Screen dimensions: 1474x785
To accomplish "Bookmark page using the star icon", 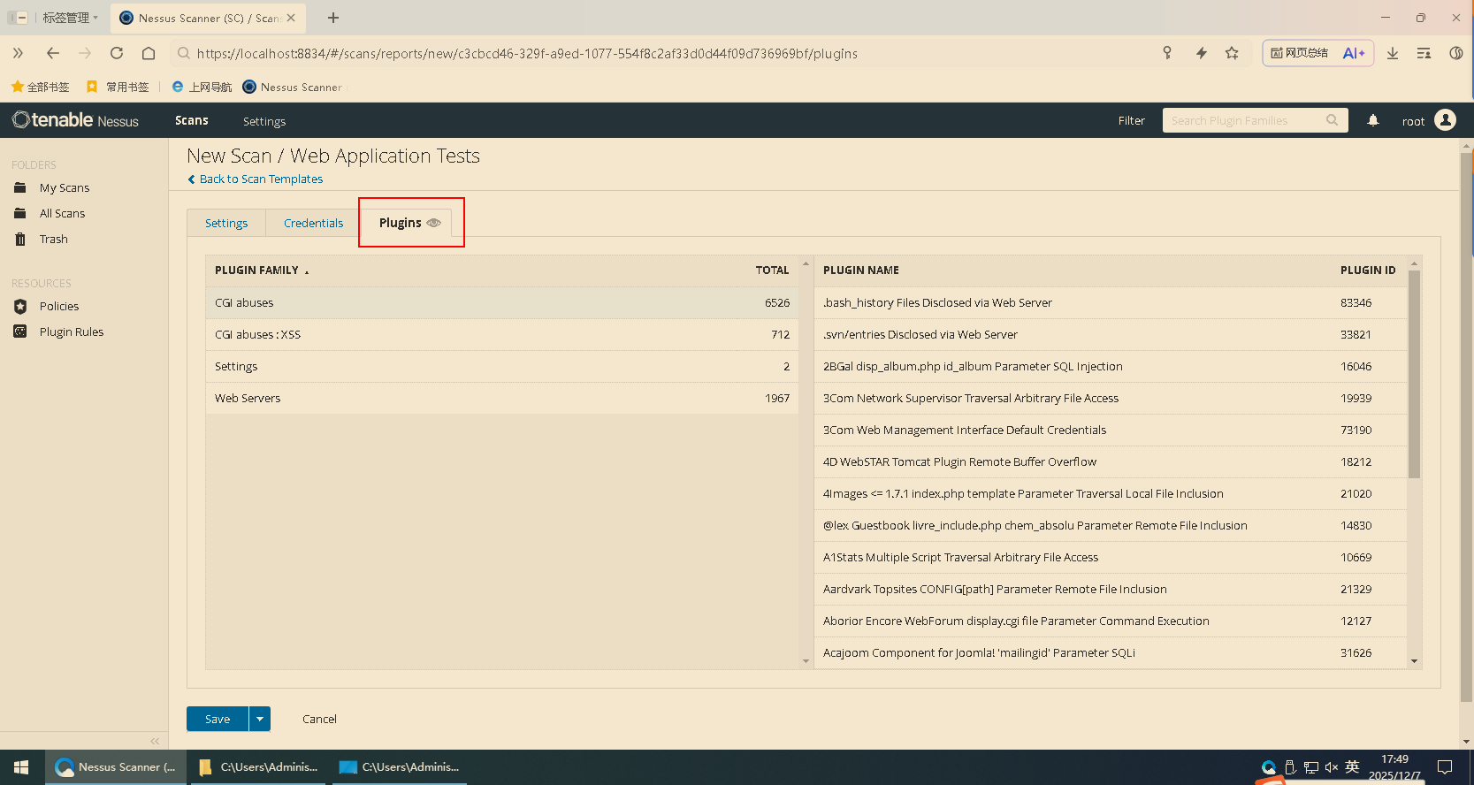I will [x=1232, y=53].
